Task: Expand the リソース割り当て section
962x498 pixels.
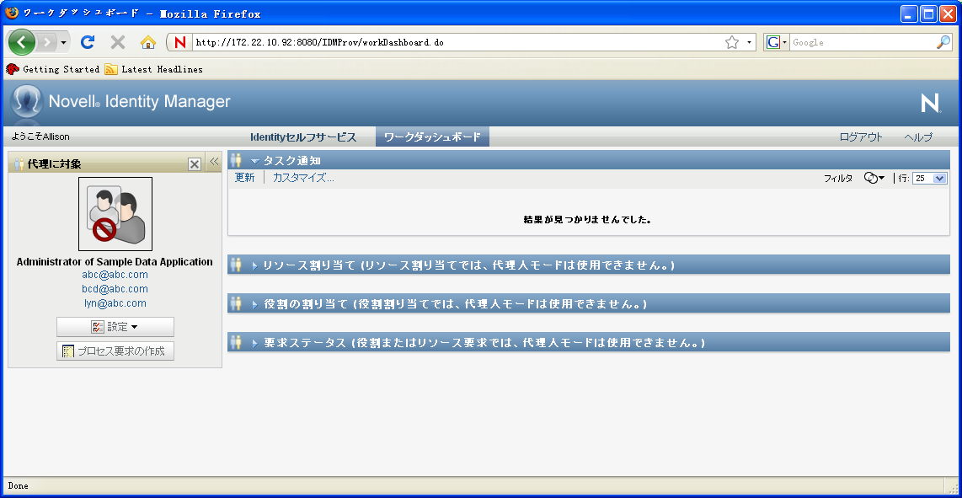Action: click(x=254, y=266)
